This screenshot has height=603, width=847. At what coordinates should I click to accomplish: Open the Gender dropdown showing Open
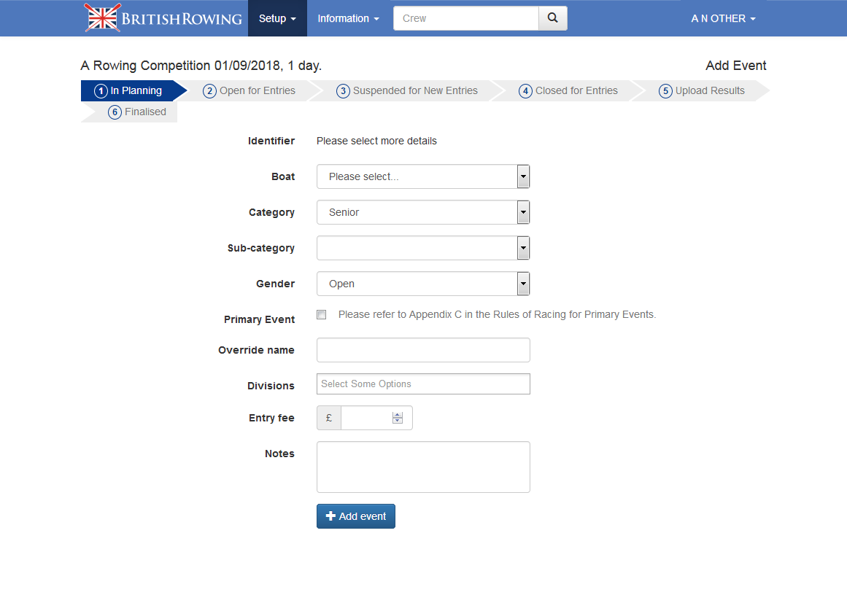(x=422, y=284)
